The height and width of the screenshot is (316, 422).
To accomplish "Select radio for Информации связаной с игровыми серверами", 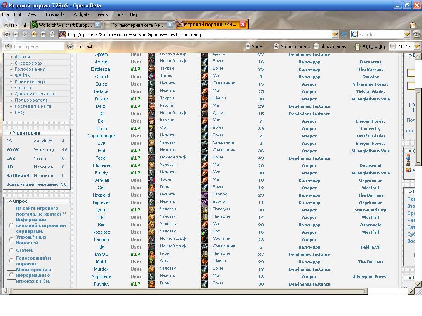I will [x=11, y=225].
